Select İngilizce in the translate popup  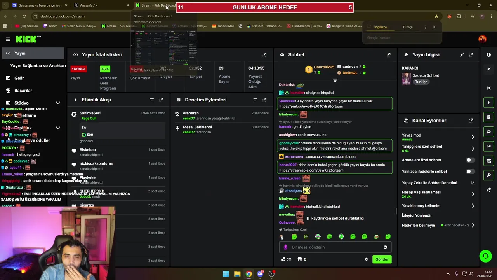[x=381, y=27]
